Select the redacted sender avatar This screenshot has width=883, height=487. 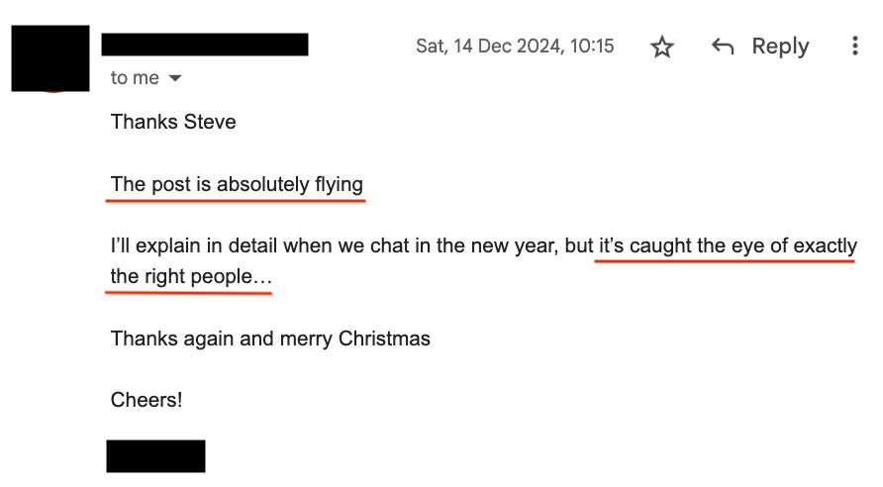[50, 58]
